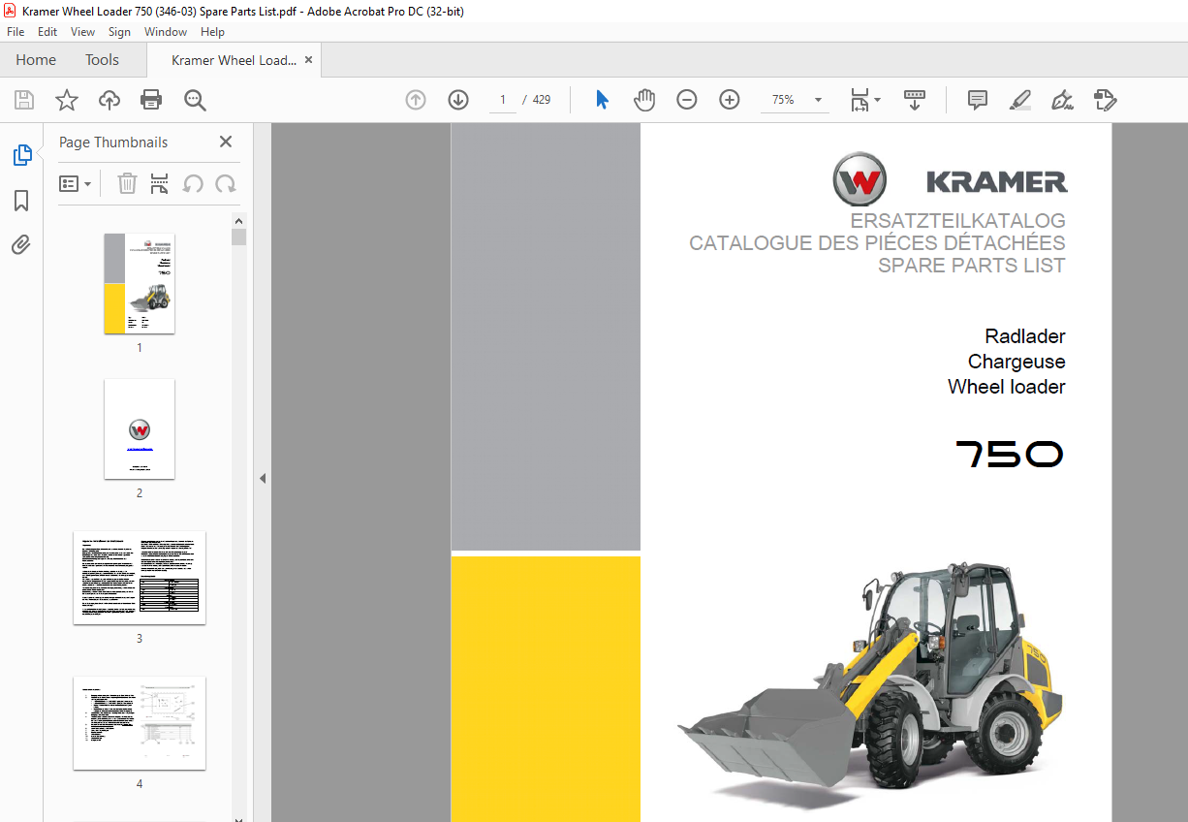The height and width of the screenshot is (822, 1188).
Task: Rotate page clockwise
Action: 226,183
